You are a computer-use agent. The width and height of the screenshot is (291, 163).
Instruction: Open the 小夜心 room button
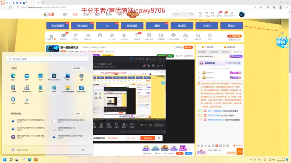click(207, 26)
